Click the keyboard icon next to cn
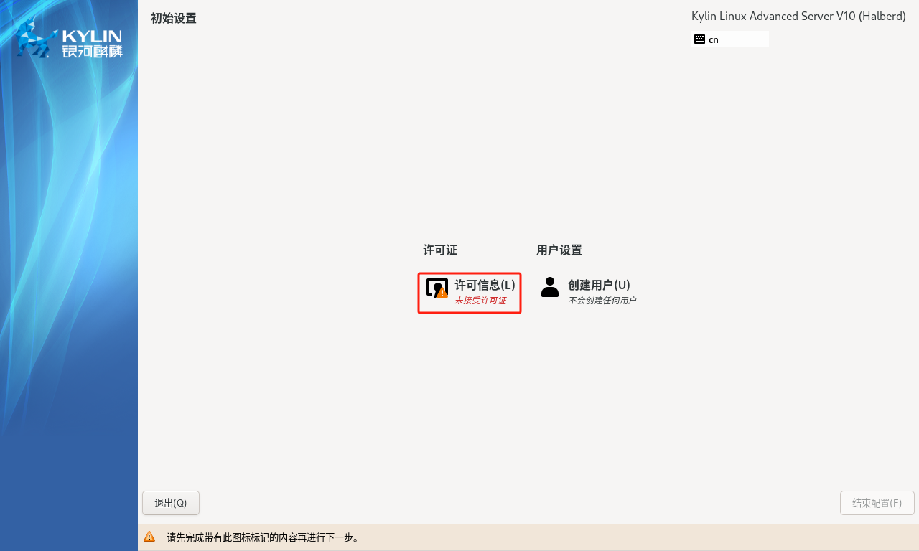The image size is (919, 551). coord(699,39)
